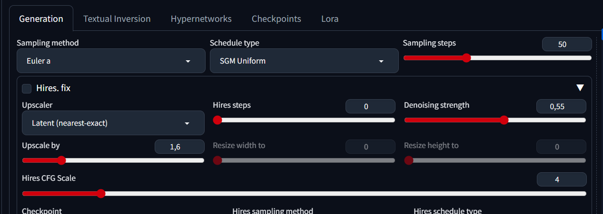Collapse the Hires. fix section triangle
603x214 pixels.
[x=580, y=88]
